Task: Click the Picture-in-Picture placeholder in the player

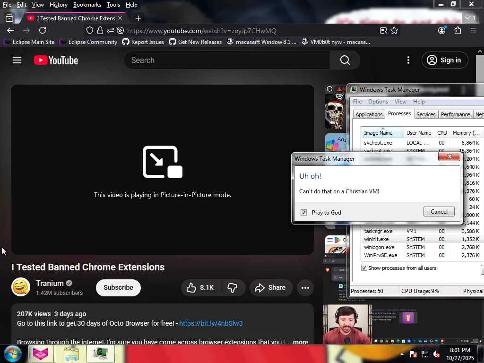Action: [x=163, y=170]
